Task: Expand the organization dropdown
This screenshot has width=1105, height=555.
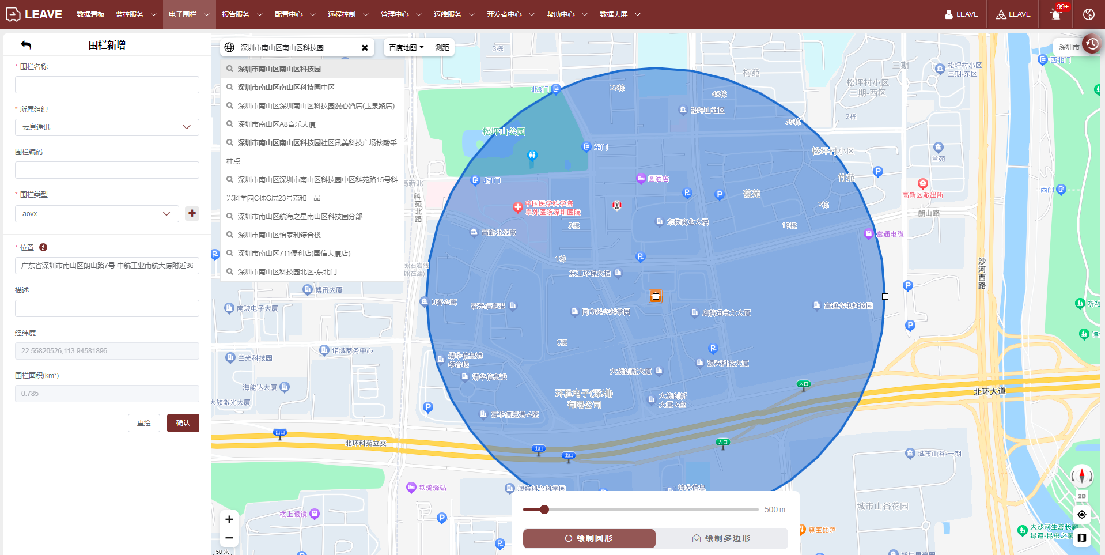Action: [107, 127]
